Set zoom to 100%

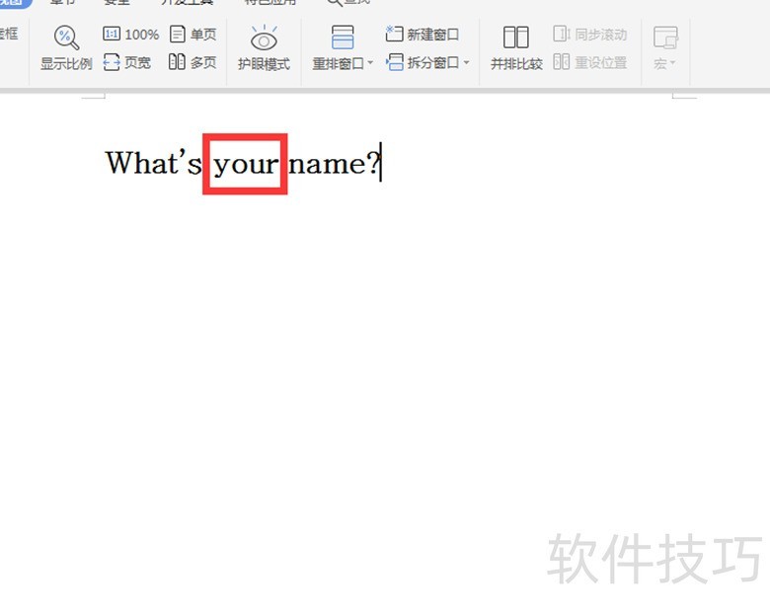pyautogui.click(x=131, y=35)
